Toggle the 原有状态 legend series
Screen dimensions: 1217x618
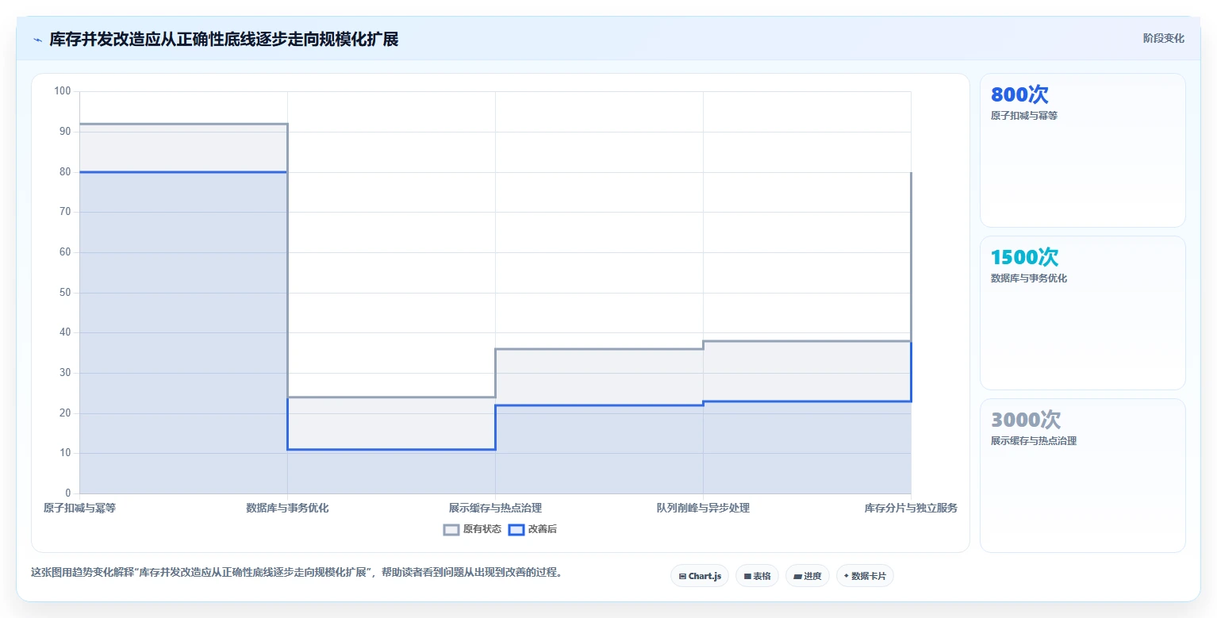[472, 529]
